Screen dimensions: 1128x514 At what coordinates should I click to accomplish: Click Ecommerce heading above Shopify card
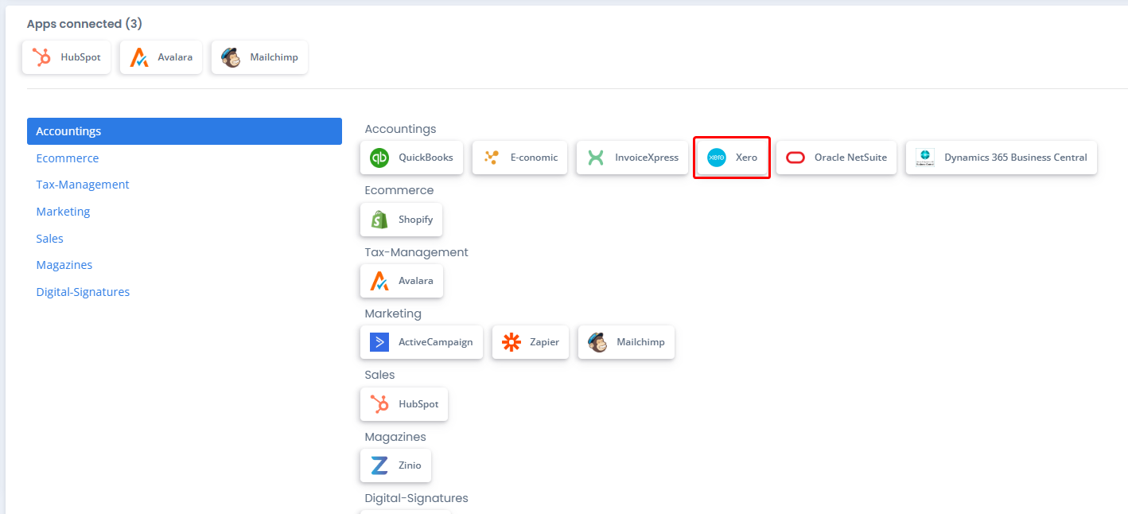click(399, 190)
